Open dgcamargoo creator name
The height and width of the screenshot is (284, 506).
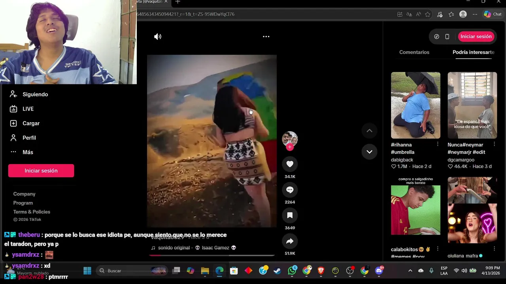pos(461,160)
